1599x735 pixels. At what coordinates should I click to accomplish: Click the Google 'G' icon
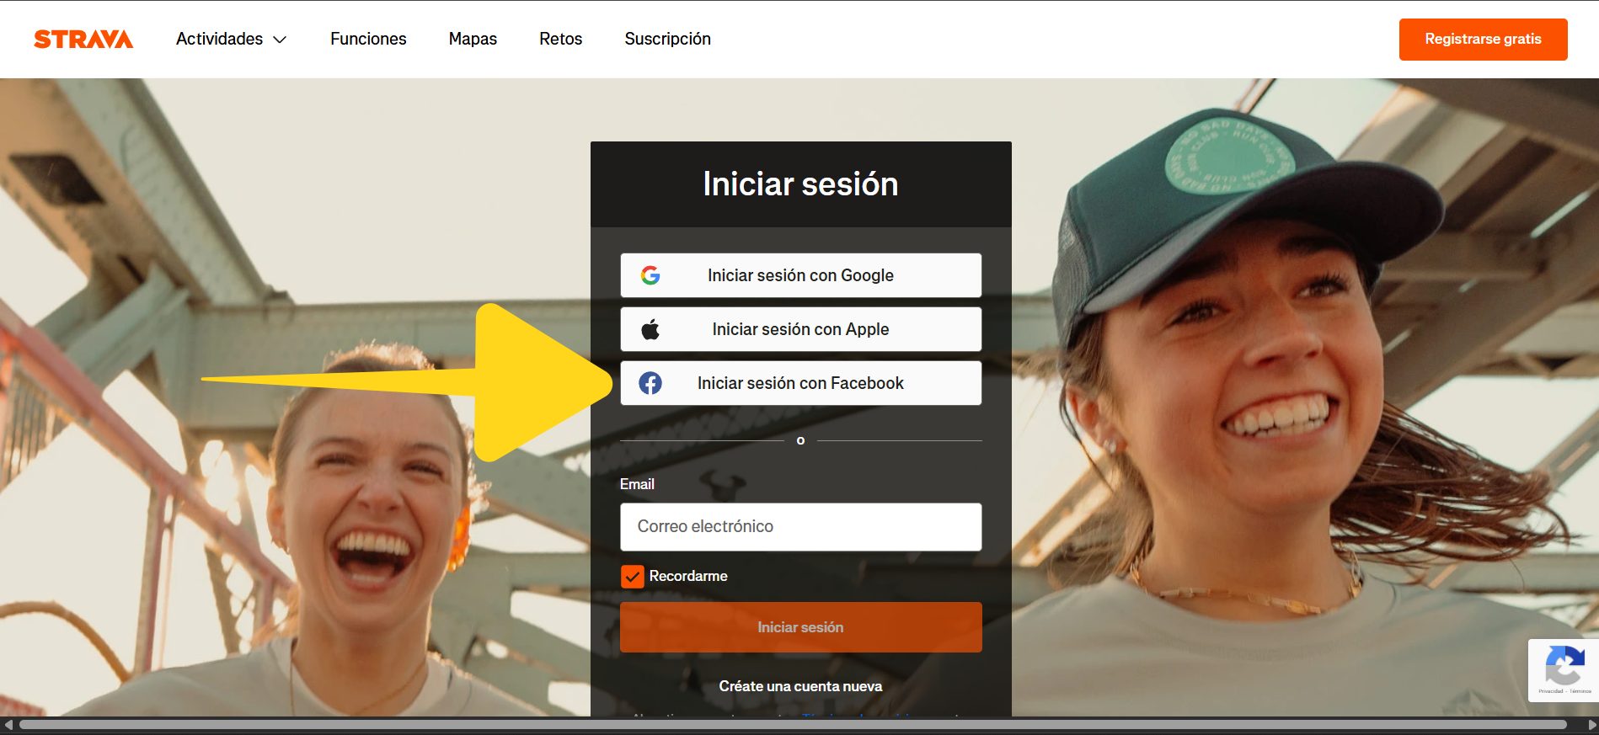click(x=650, y=275)
